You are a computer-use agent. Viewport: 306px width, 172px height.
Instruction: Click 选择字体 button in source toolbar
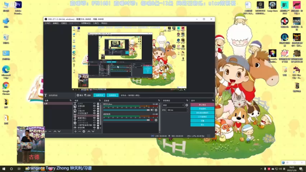[99, 95]
